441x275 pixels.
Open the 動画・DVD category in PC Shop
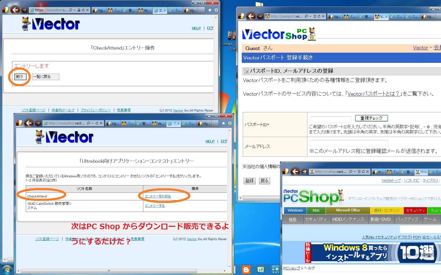(380, 219)
